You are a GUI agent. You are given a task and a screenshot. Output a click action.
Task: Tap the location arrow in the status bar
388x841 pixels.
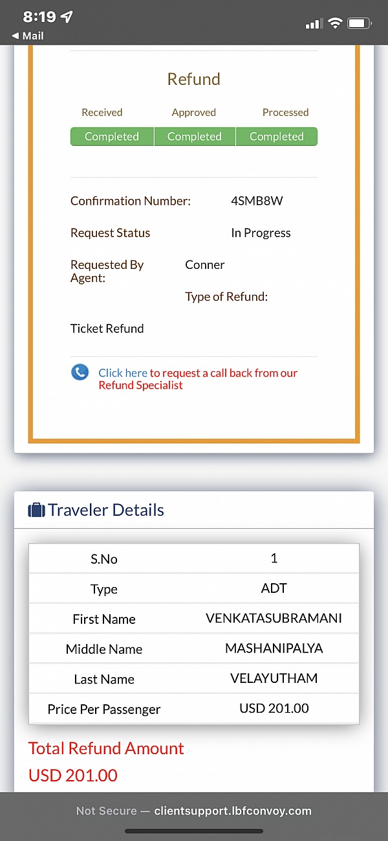coord(67,17)
